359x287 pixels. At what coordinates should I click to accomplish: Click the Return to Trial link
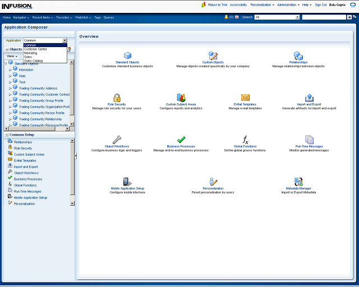pyautogui.click(x=218, y=5)
